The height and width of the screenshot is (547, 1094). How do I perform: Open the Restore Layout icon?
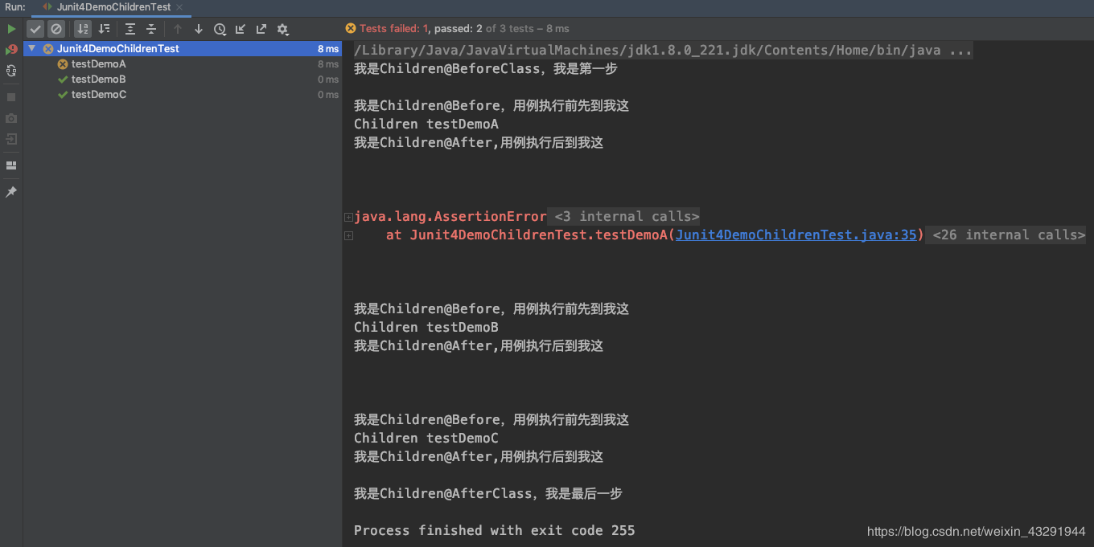tap(11, 165)
